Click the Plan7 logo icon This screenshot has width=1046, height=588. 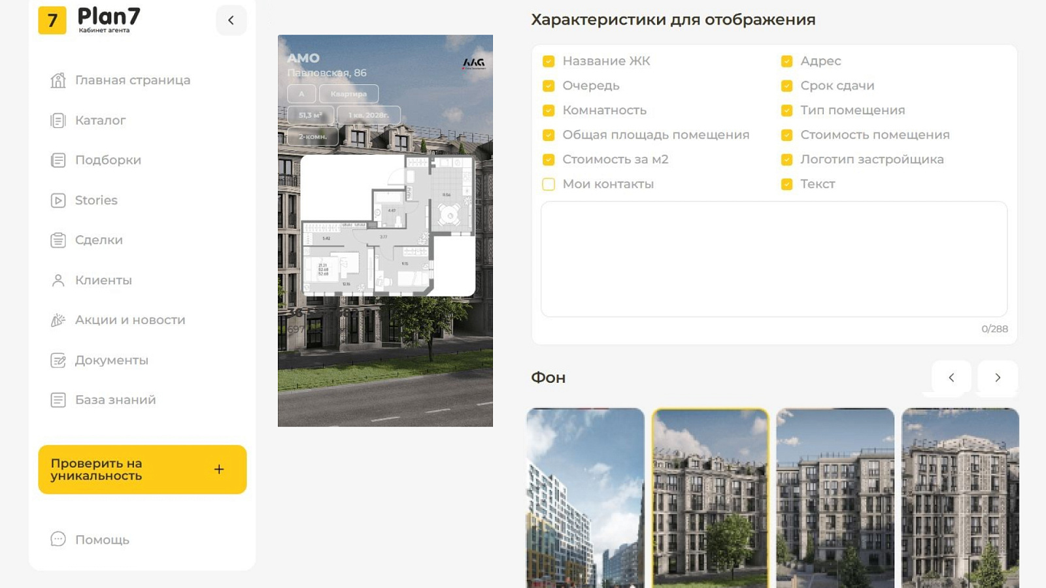(52, 20)
